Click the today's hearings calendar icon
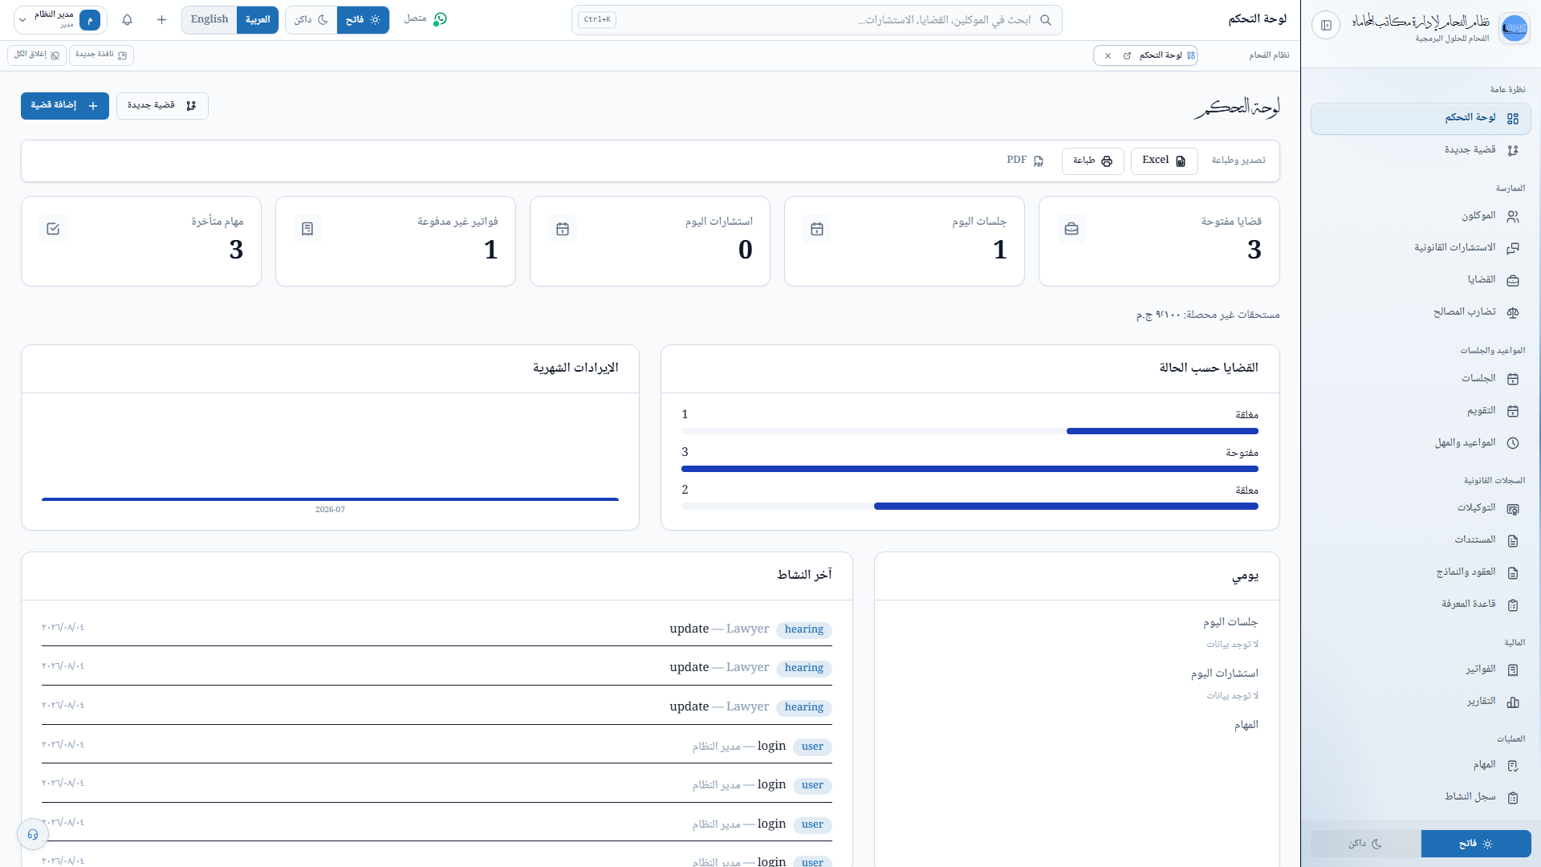This screenshot has width=1541, height=867. tap(816, 229)
